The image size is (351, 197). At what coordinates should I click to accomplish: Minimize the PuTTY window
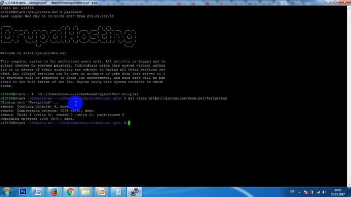point(329,2)
